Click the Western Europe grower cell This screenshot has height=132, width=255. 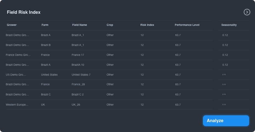click(x=17, y=105)
